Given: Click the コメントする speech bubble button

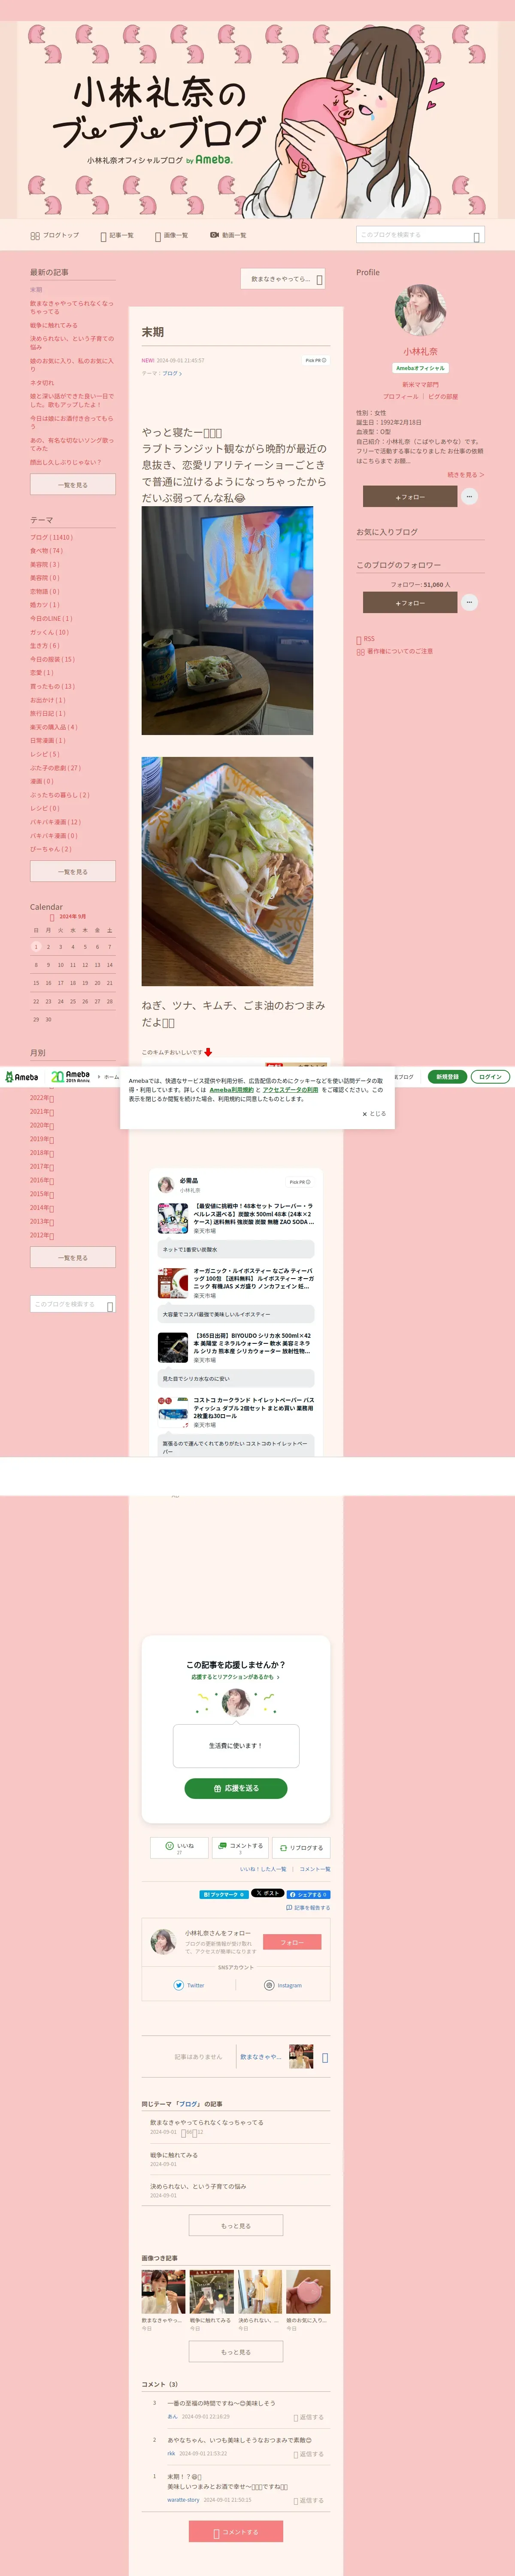Looking at the screenshot, I should coord(240,1848).
